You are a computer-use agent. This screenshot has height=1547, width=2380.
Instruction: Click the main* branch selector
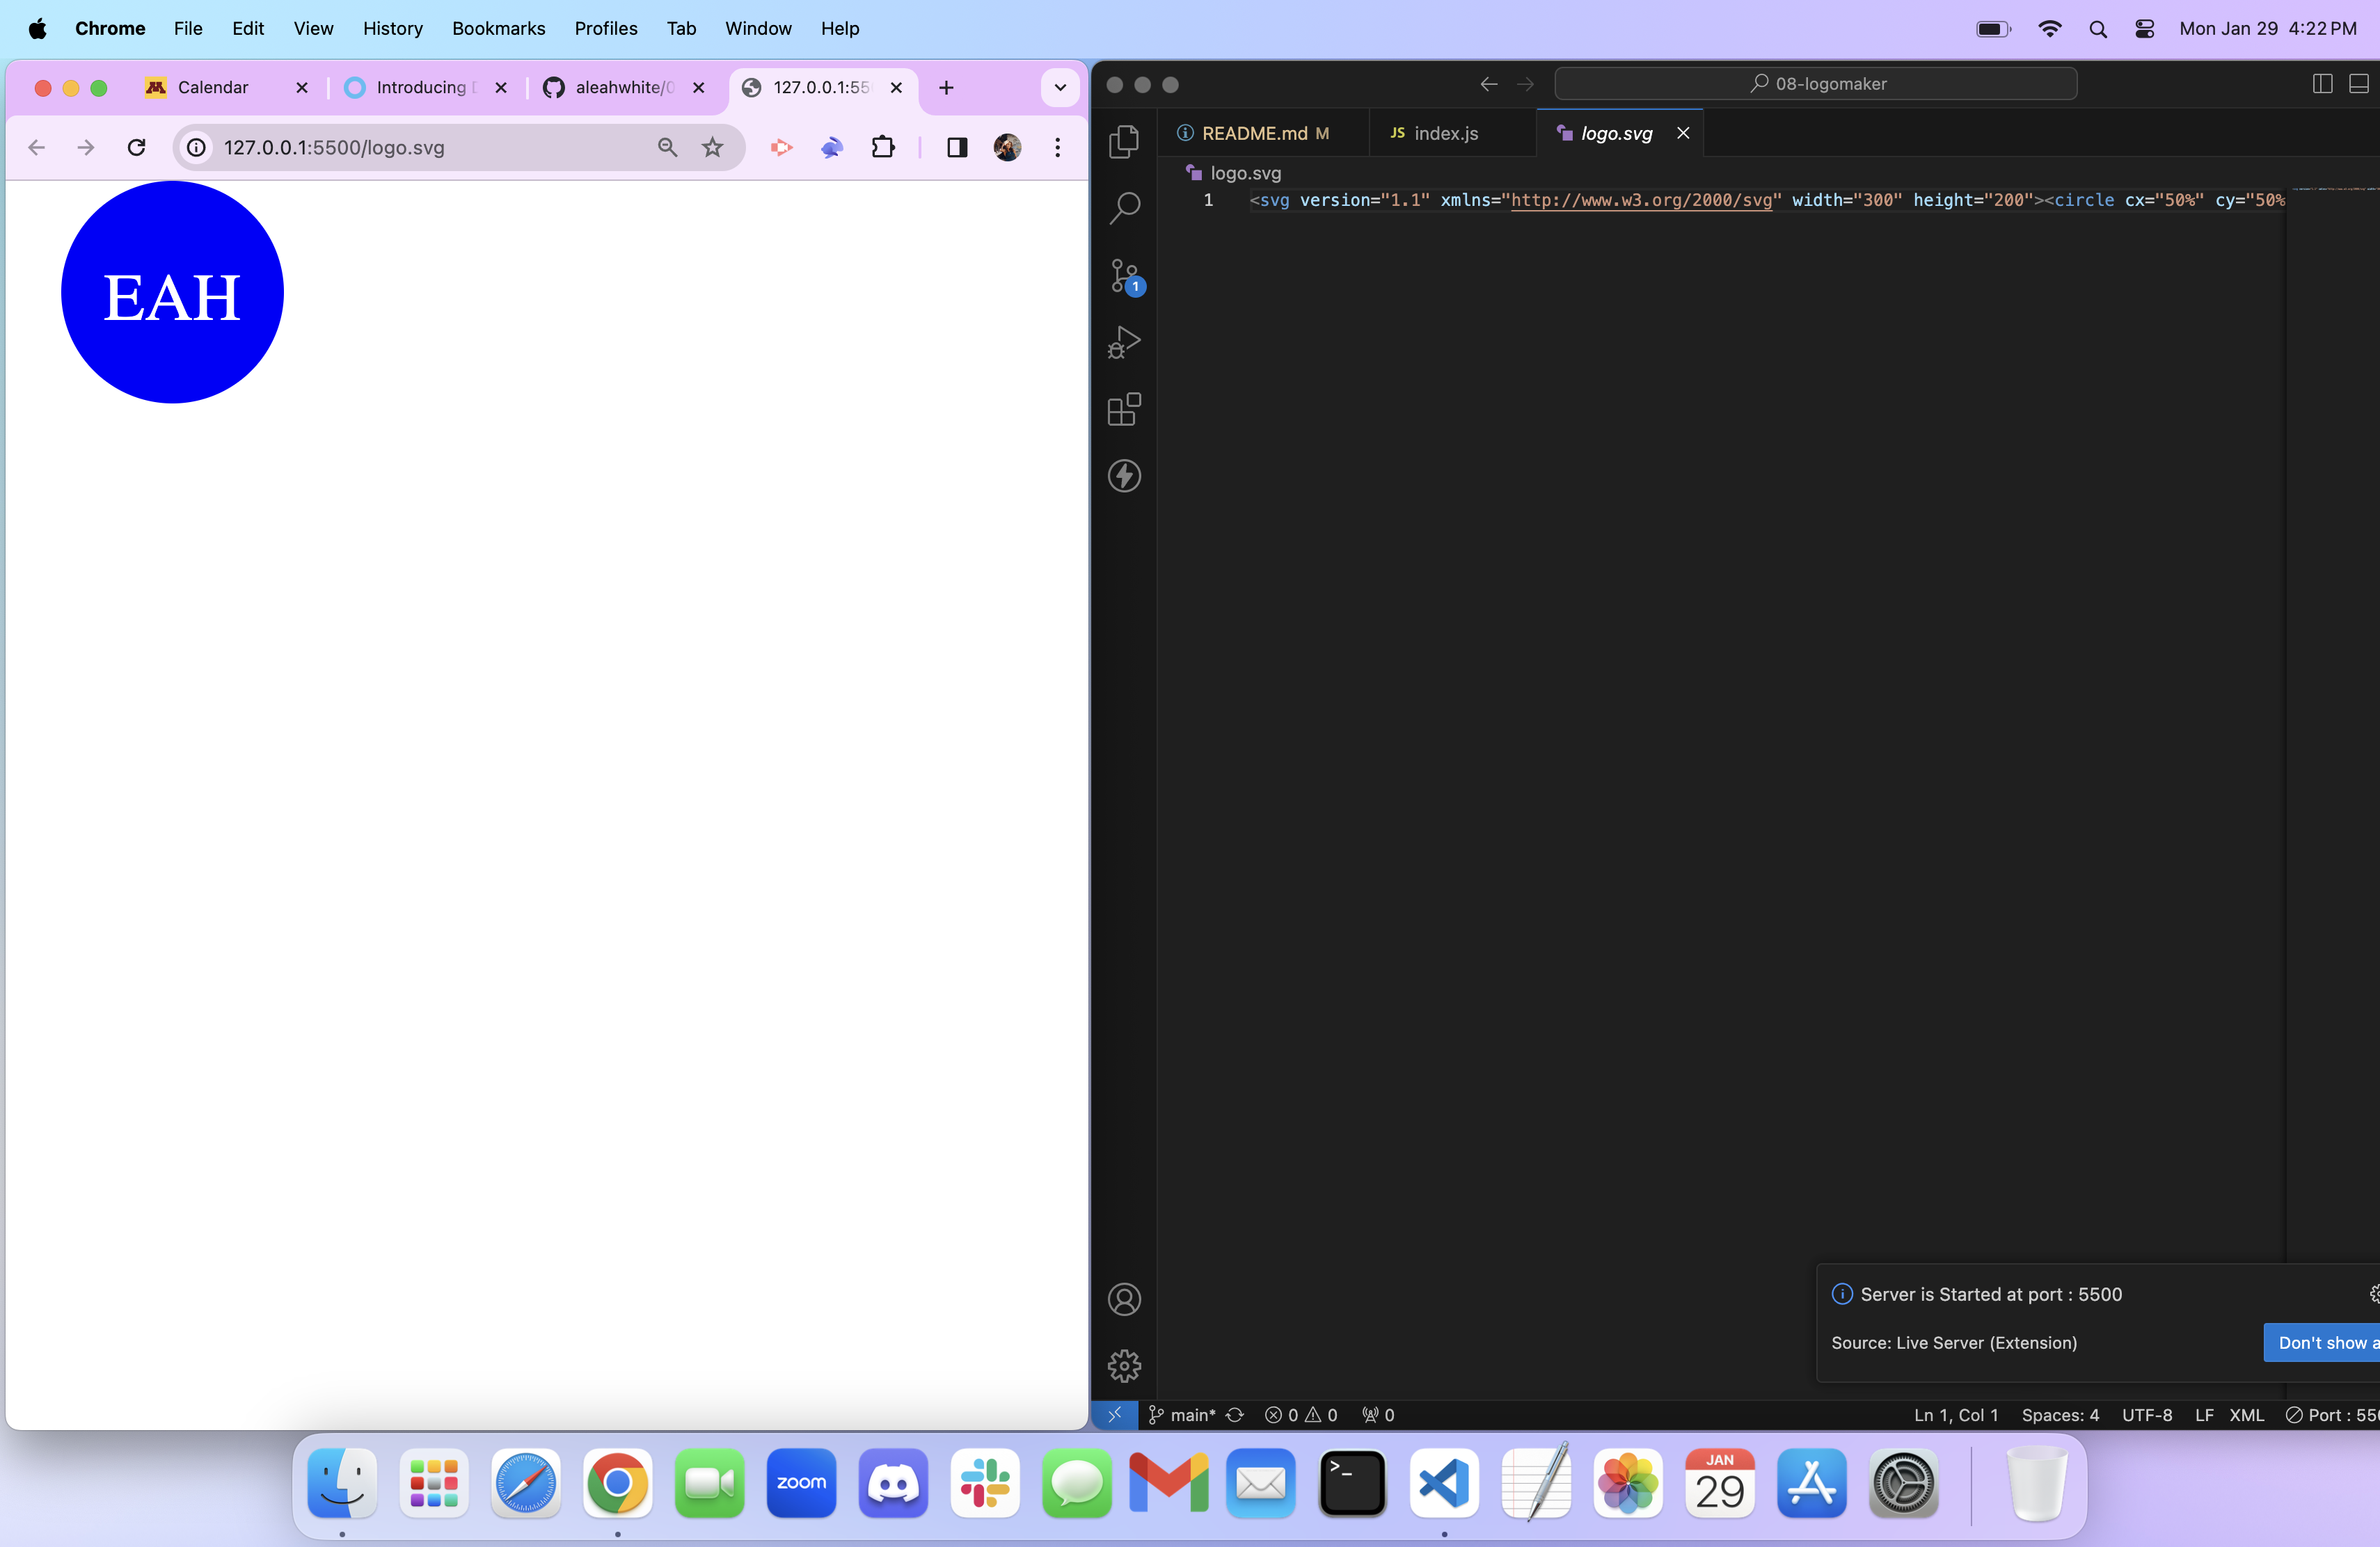coord(1183,1414)
